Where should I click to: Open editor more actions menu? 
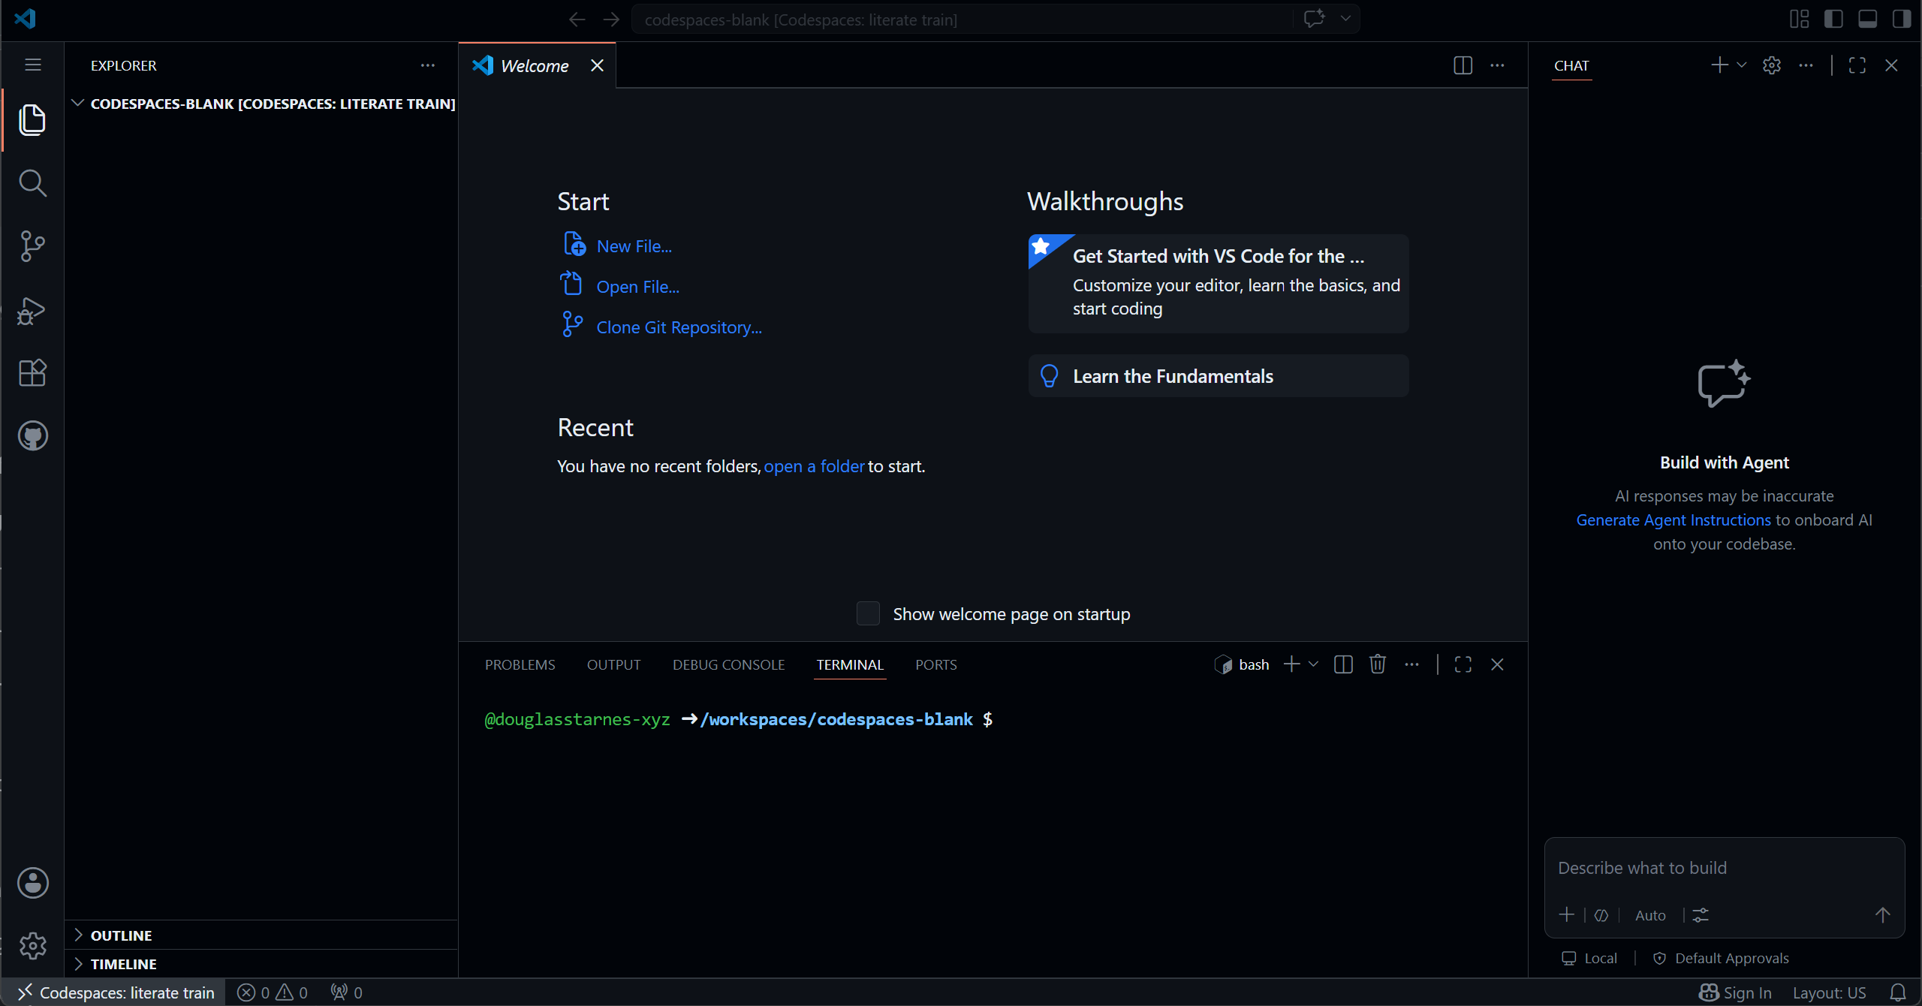tap(1497, 65)
